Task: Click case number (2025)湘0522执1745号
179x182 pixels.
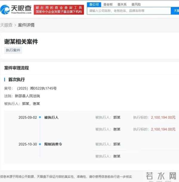Action: click(37, 88)
